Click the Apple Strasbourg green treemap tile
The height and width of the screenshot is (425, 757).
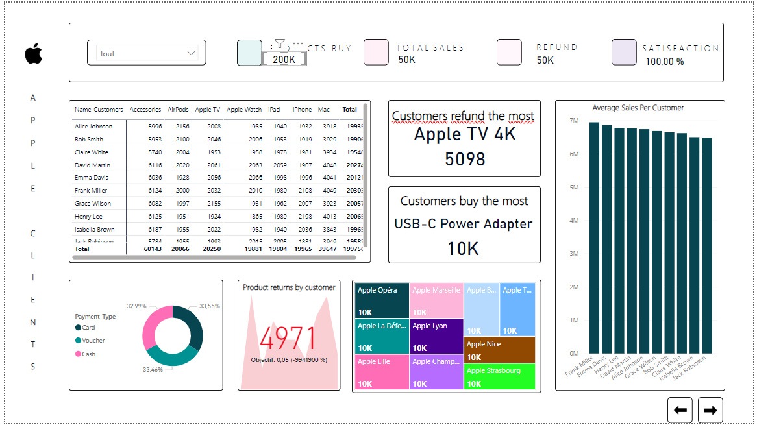[x=499, y=376]
